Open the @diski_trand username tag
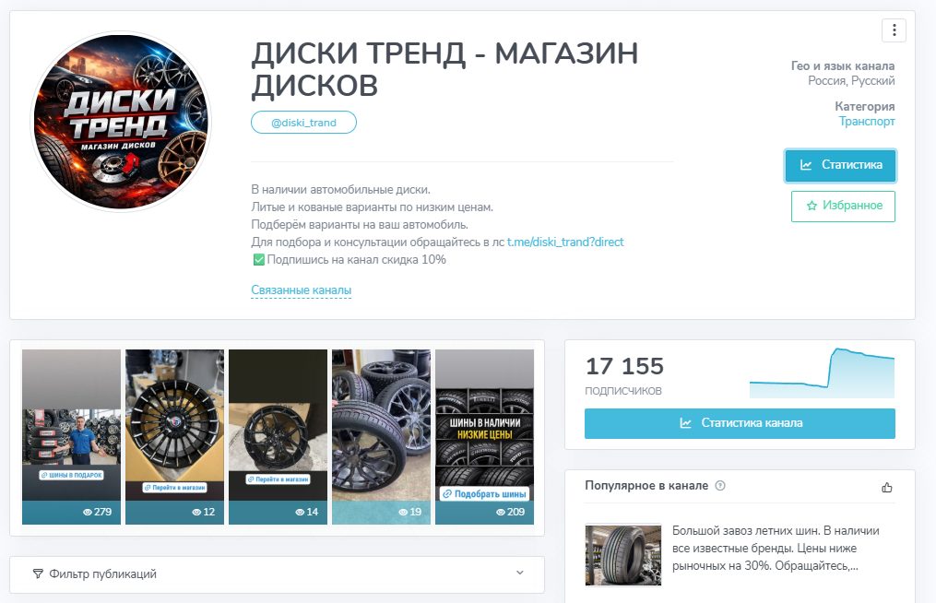 (303, 123)
